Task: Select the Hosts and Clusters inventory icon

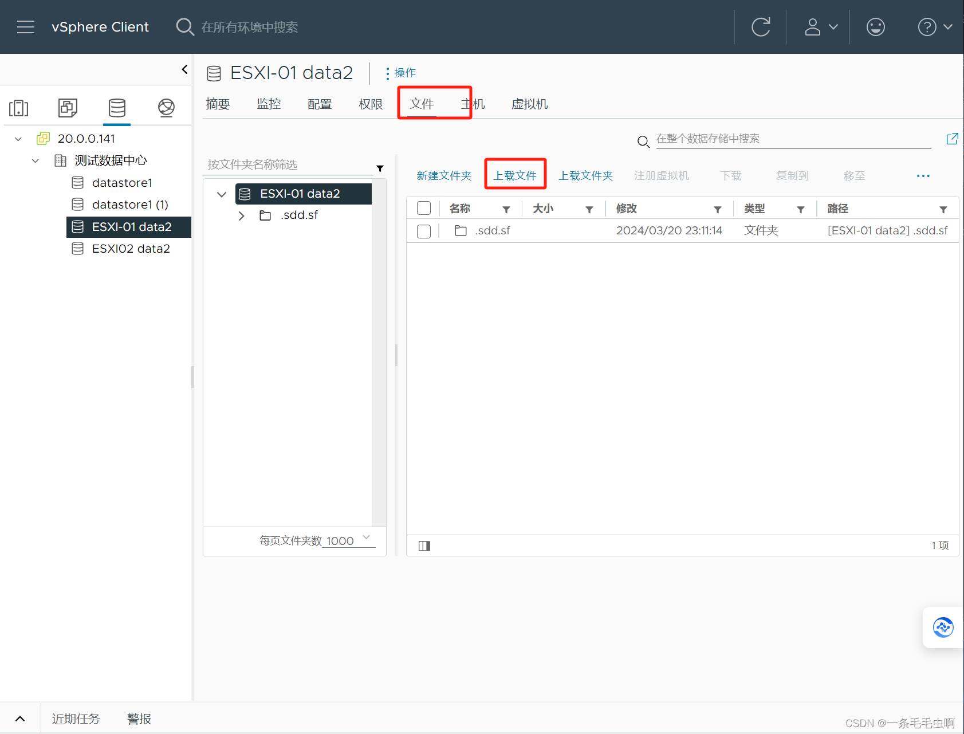Action: coord(19,108)
